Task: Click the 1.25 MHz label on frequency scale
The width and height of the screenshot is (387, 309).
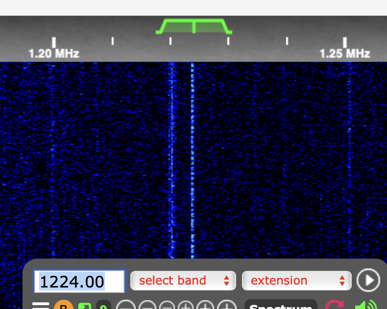Action: click(x=345, y=53)
